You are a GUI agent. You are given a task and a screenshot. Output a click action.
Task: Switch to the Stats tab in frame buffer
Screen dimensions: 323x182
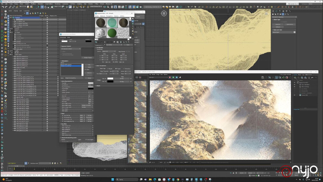(300, 75)
